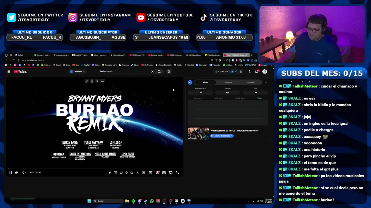Switch to the Flow - Mar 09 tab
The image size is (371, 208).
coord(99,55)
